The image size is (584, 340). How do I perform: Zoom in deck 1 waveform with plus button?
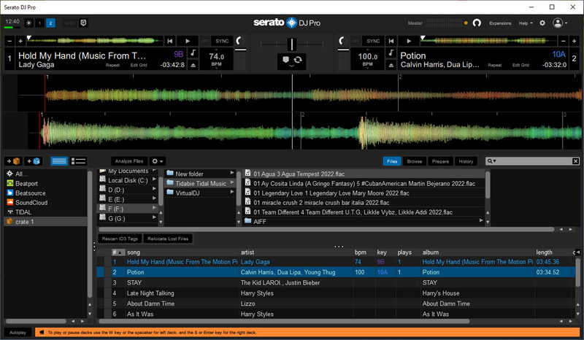[x=20, y=41]
